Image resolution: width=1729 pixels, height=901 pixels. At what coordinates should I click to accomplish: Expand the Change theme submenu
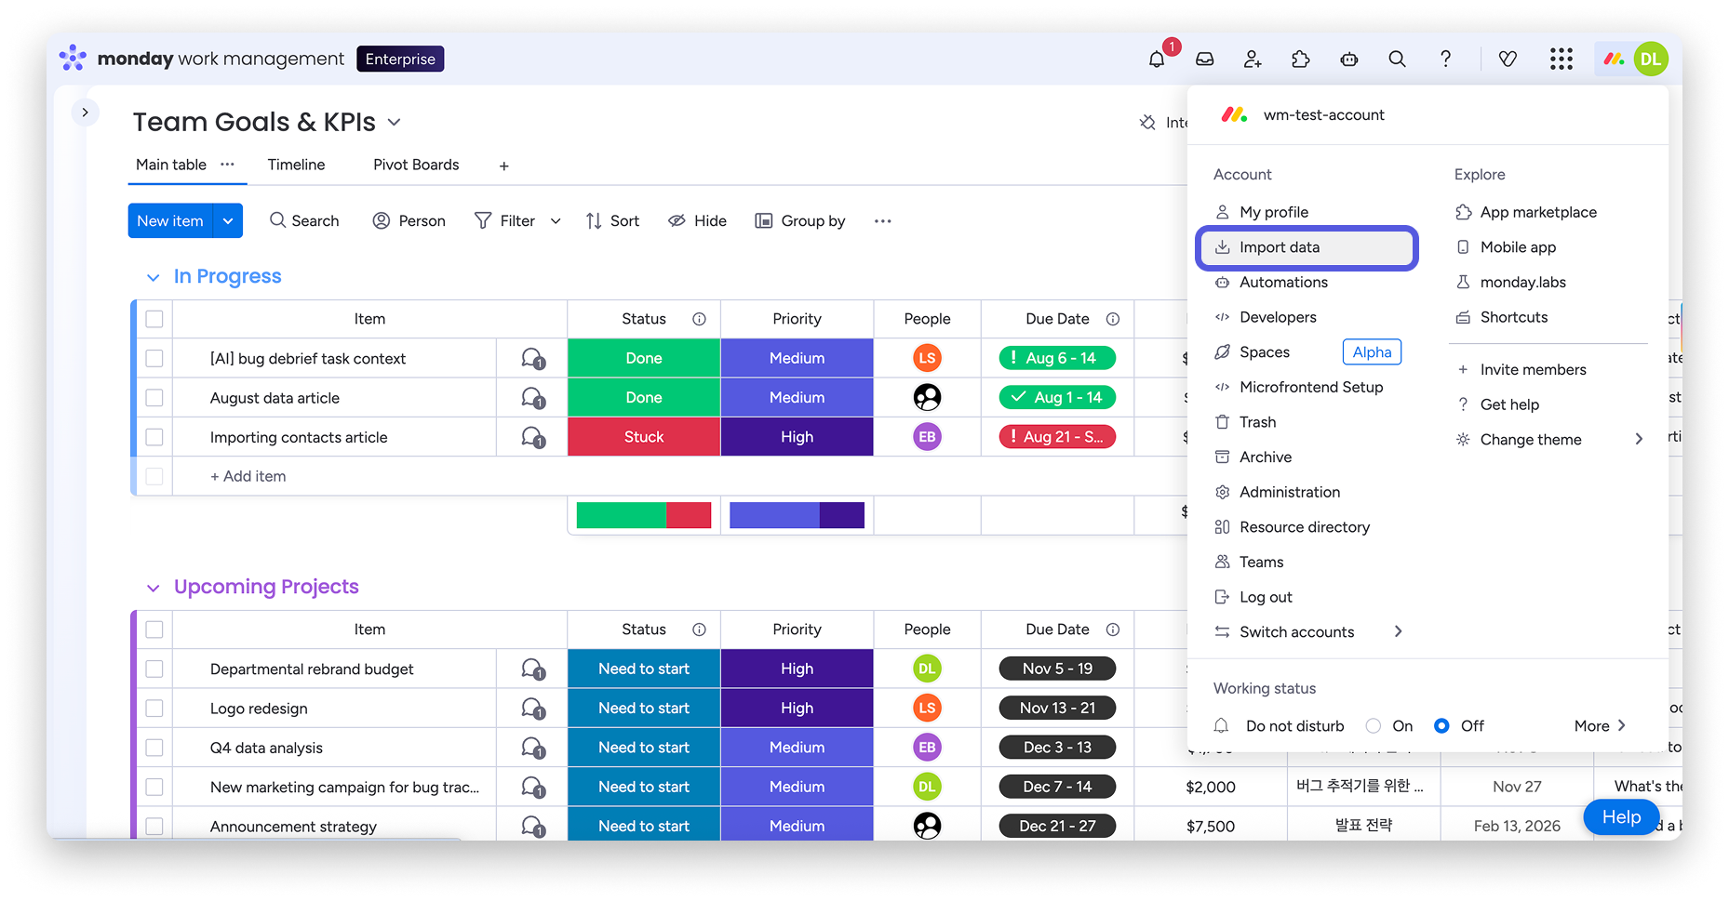tap(1639, 440)
